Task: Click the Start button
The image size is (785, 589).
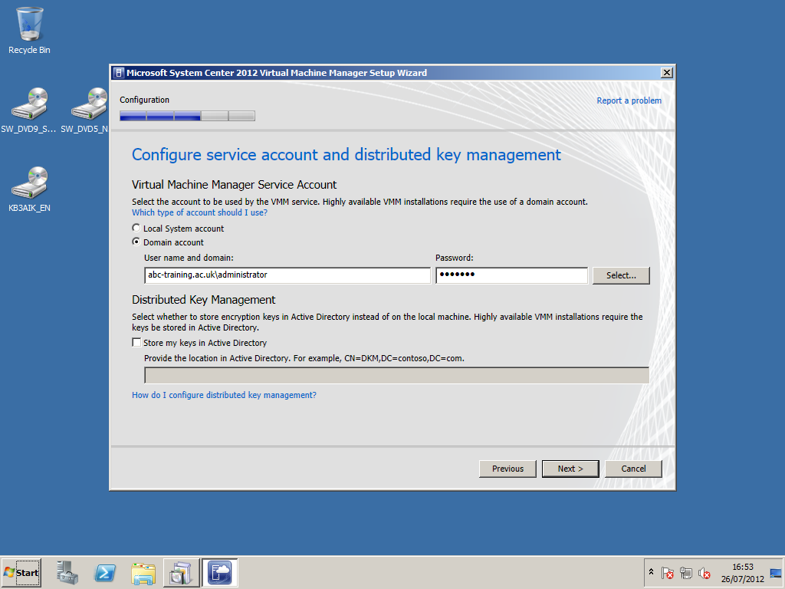Action: pos(21,572)
